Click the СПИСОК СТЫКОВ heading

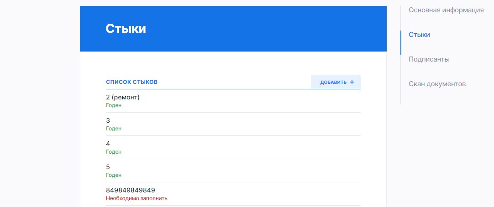[131, 82]
